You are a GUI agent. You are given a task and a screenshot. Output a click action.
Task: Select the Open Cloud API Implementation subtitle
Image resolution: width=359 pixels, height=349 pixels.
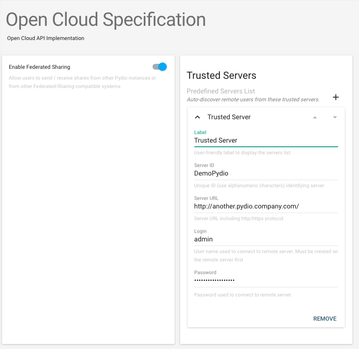coord(46,38)
